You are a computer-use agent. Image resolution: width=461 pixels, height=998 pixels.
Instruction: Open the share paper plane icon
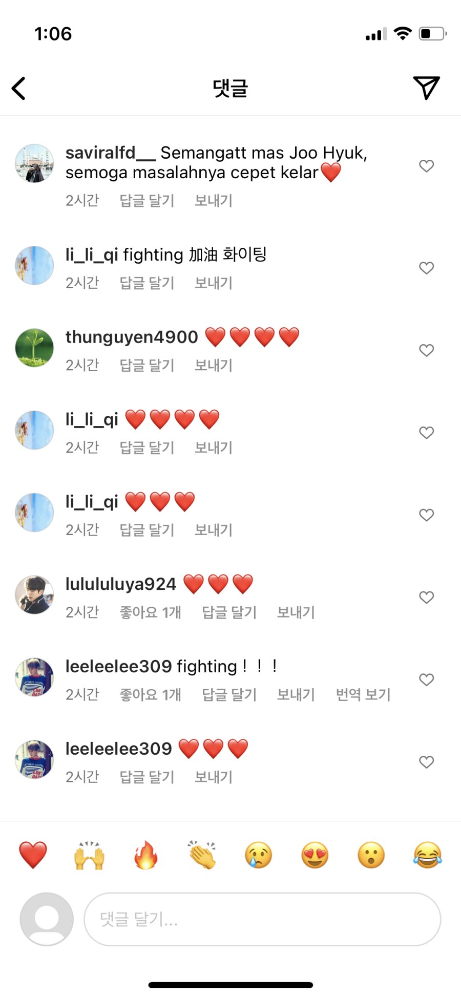click(x=426, y=88)
